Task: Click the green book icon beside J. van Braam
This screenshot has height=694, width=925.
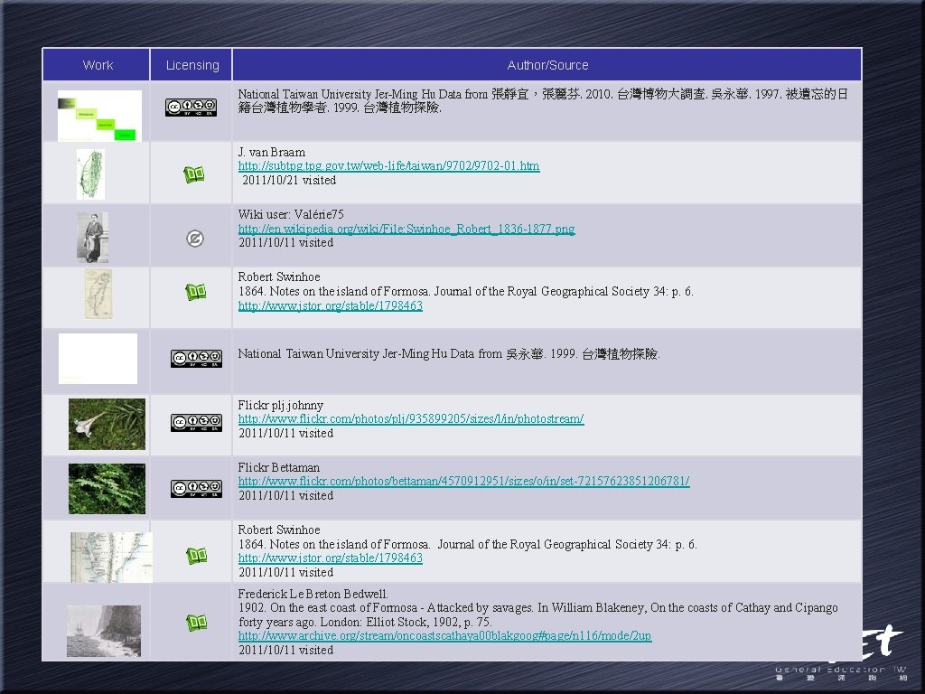Action: click(x=194, y=174)
